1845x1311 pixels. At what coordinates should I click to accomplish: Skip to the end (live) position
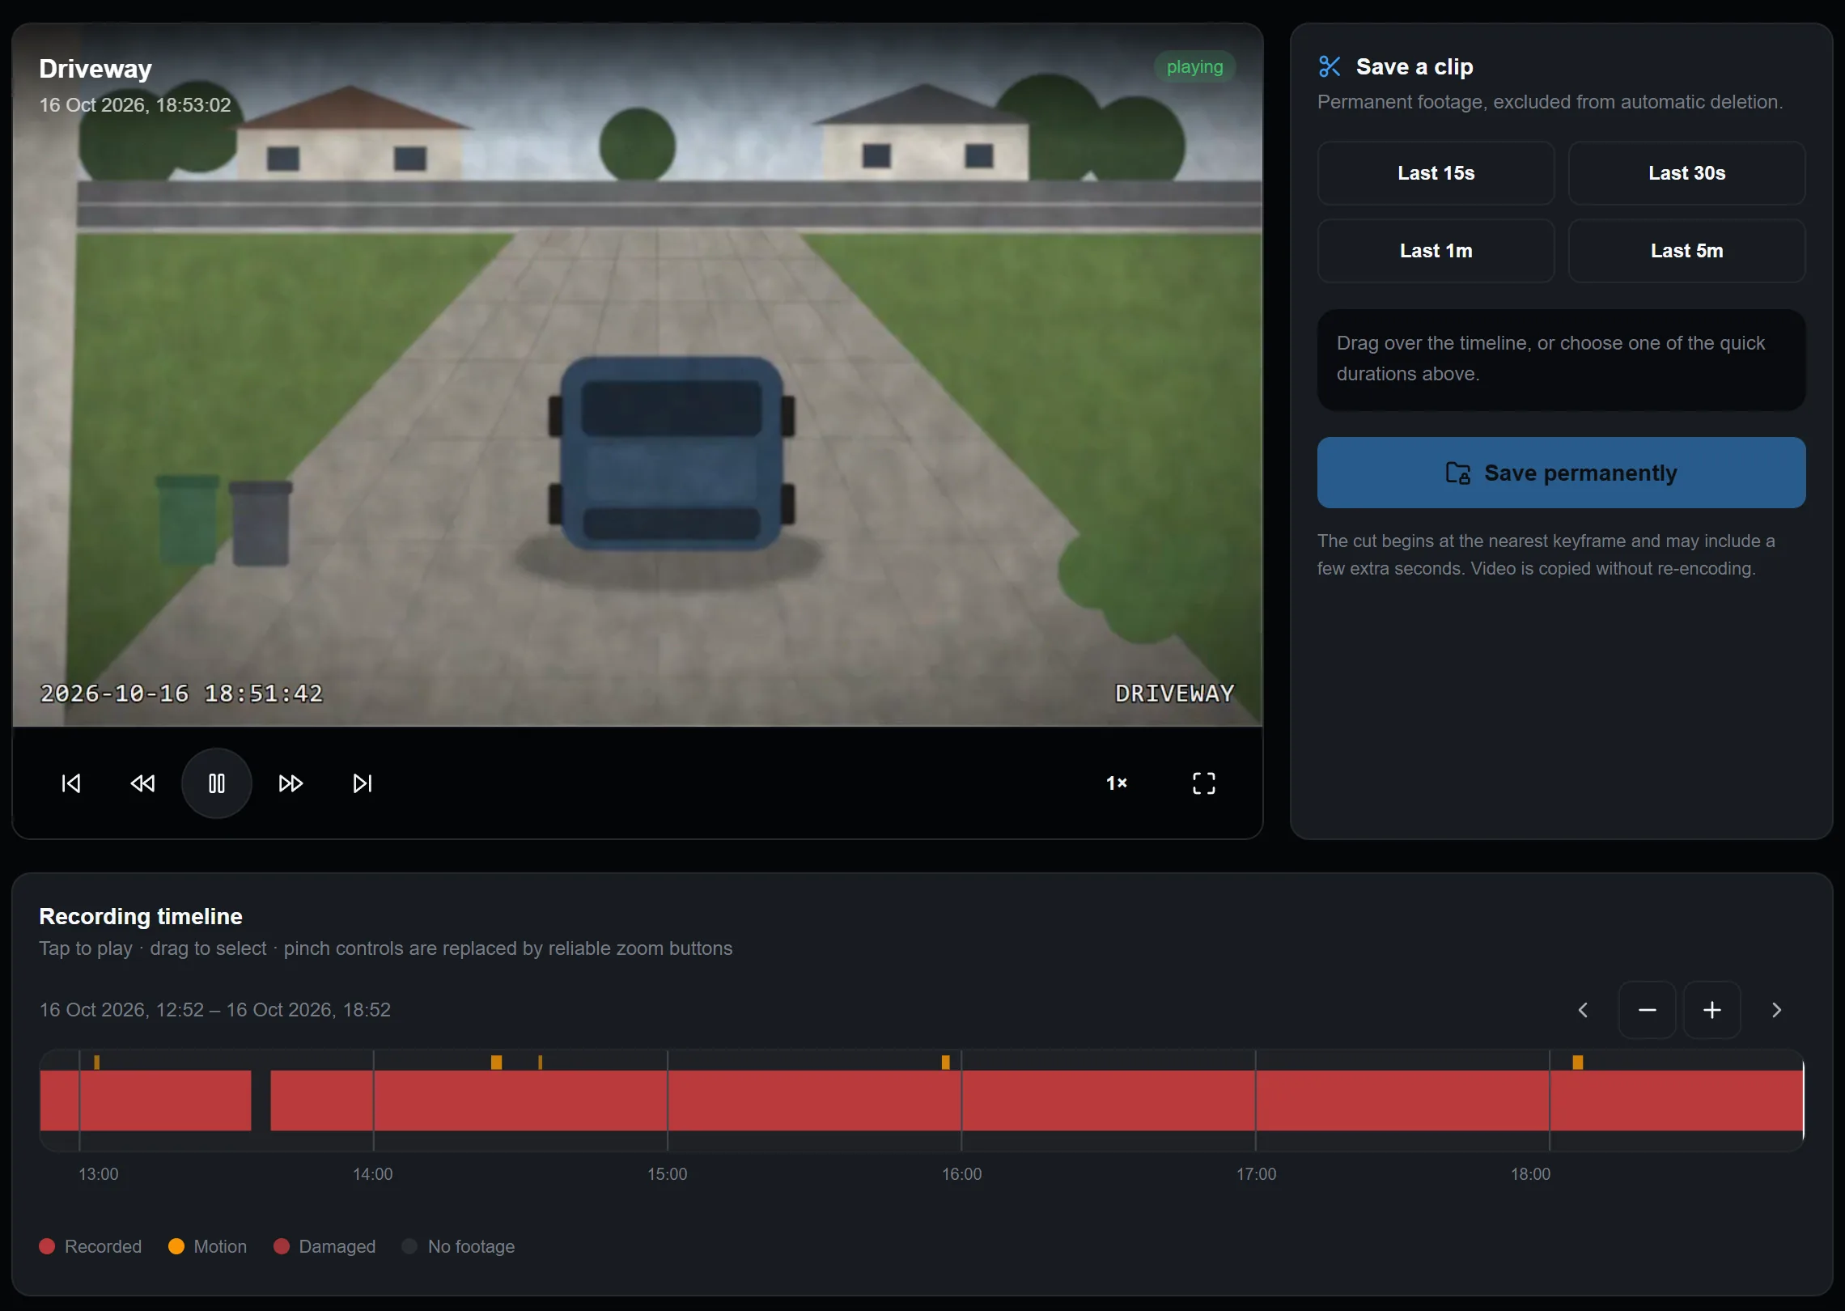click(x=363, y=783)
